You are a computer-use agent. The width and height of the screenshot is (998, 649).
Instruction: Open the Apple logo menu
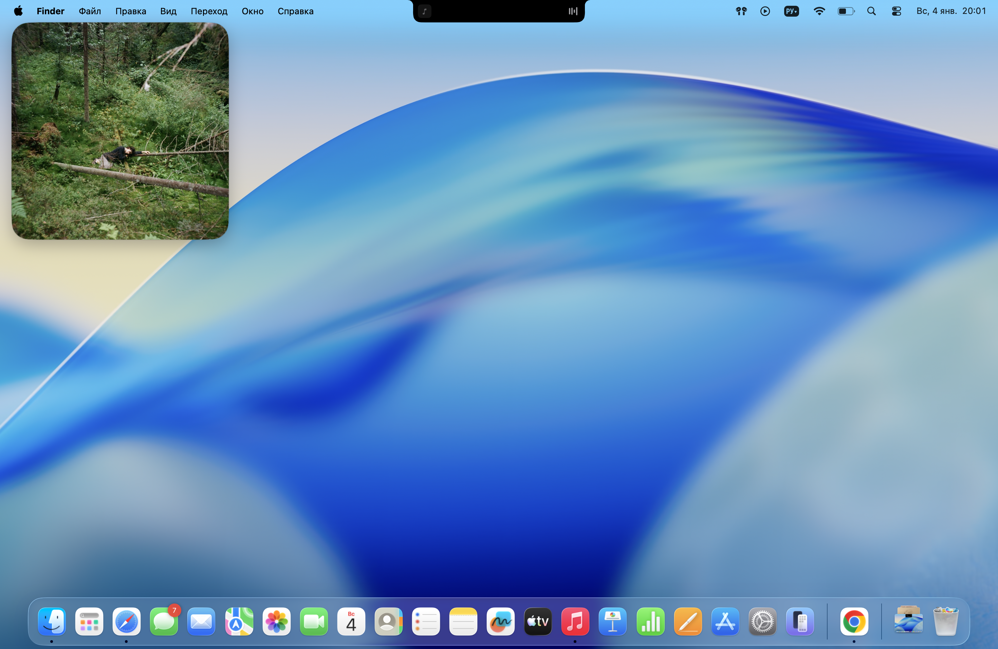click(x=18, y=11)
